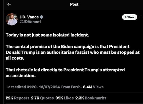Screen dimensions: 143x104
Task: Click the attempted assassination paragraph text
Action: tap(65, 73)
